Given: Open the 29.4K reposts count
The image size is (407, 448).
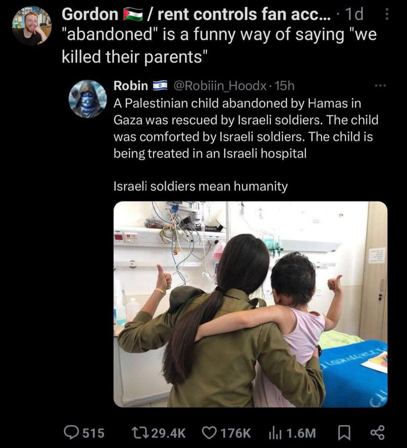Looking at the screenshot, I should [168, 433].
